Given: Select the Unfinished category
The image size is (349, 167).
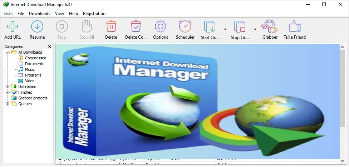Looking at the screenshot, I should [x=27, y=87].
